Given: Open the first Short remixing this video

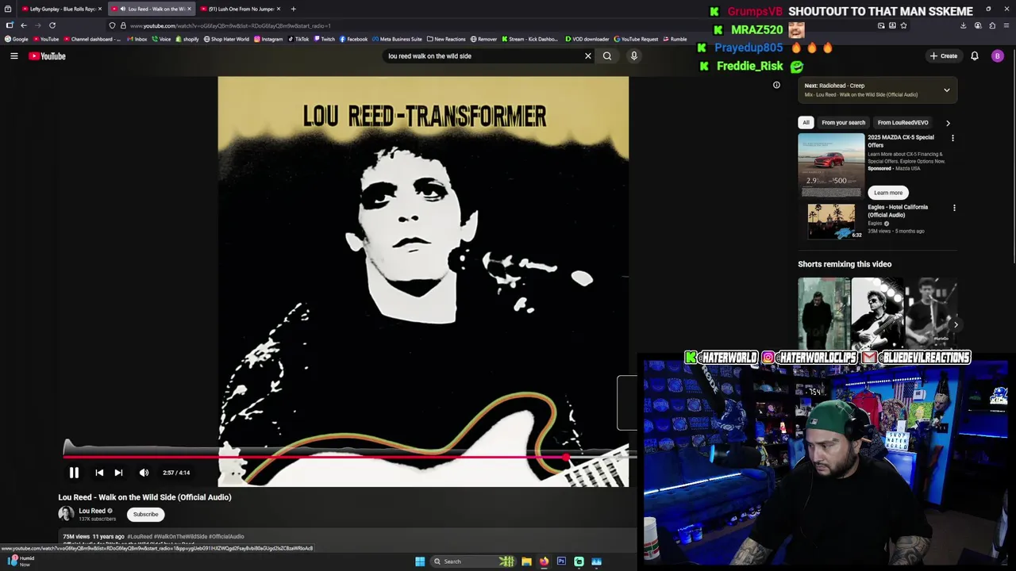Looking at the screenshot, I should tap(823, 313).
